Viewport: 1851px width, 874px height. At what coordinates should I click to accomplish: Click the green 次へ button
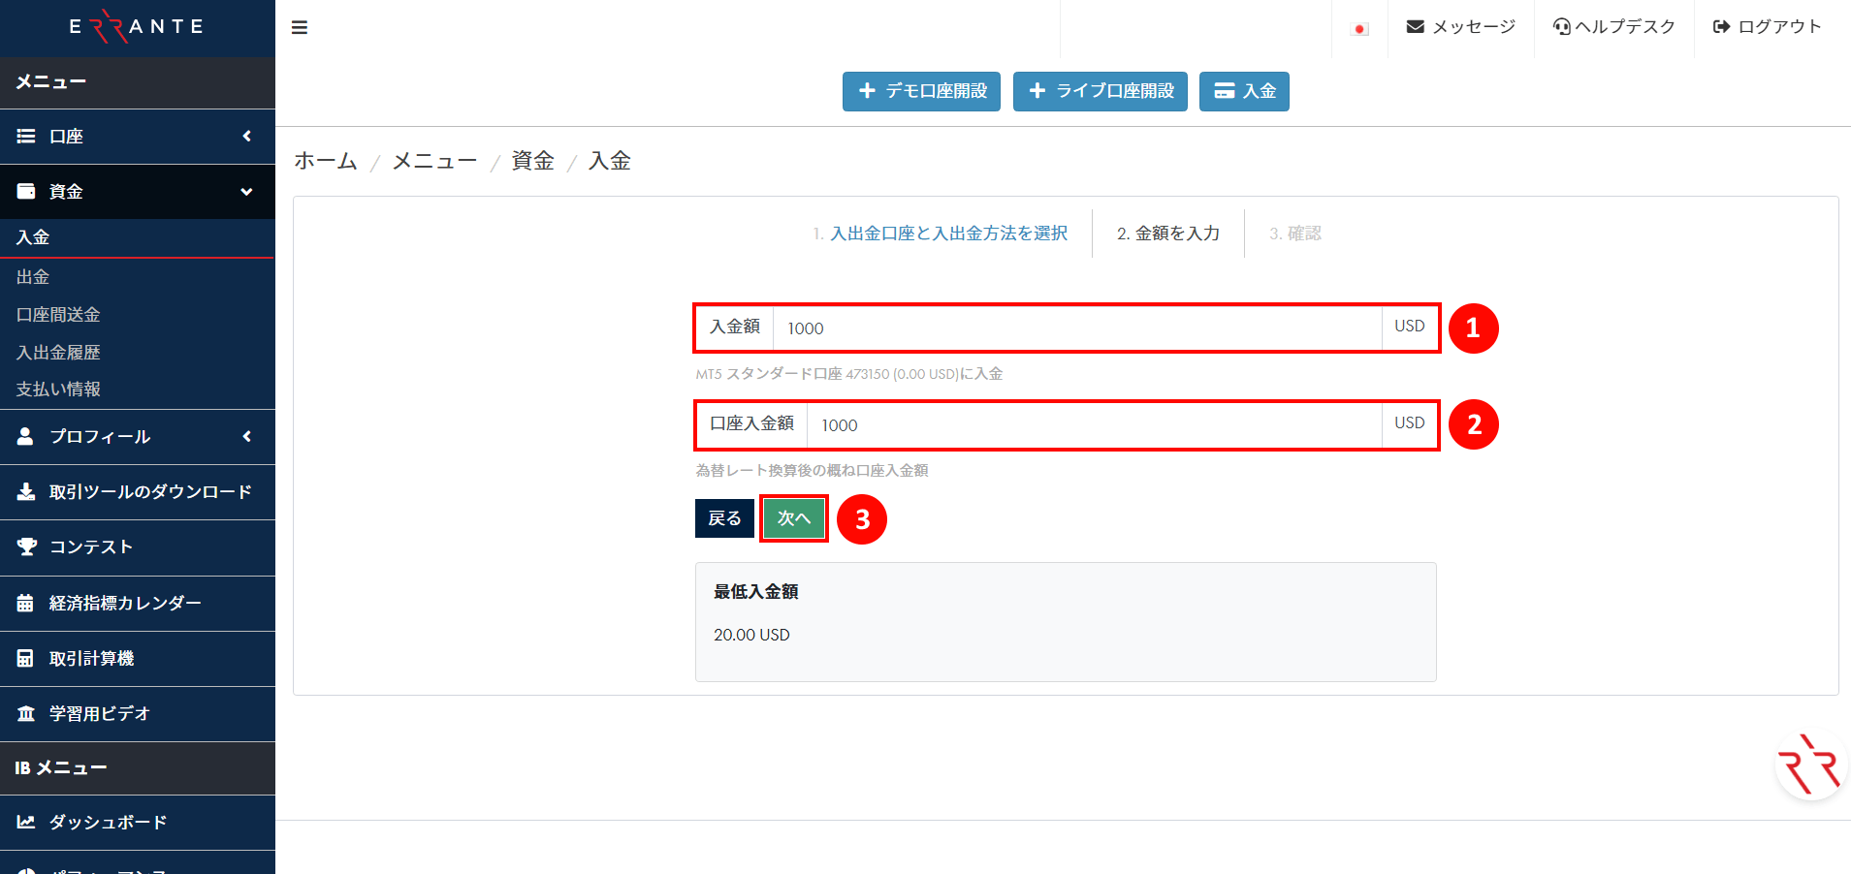pyautogui.click(x=793, y=518)
